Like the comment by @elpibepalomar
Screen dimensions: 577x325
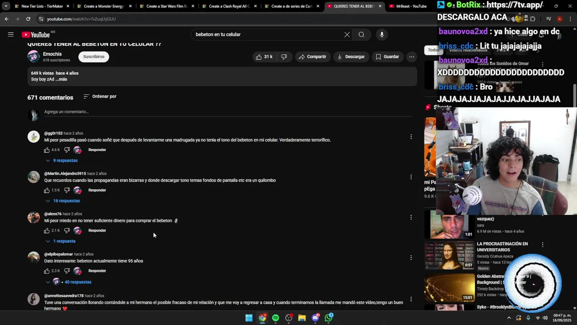(x=47, y=271)
